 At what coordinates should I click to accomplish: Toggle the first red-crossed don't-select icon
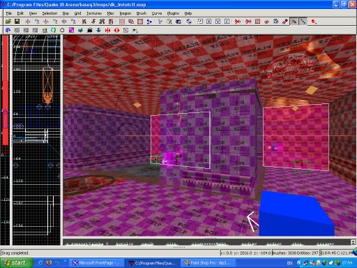pos(238,22)
